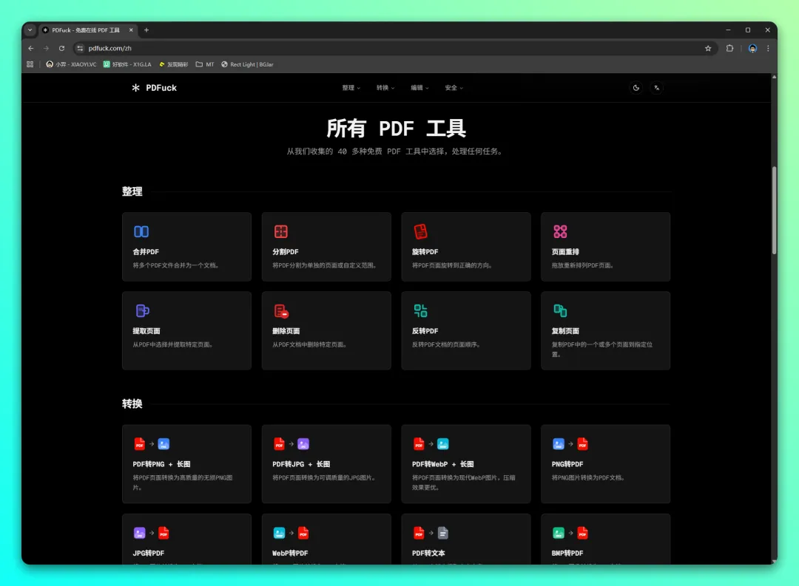
Task: Click PDF icon on PDF转PNG card
Action: (139, 444)
